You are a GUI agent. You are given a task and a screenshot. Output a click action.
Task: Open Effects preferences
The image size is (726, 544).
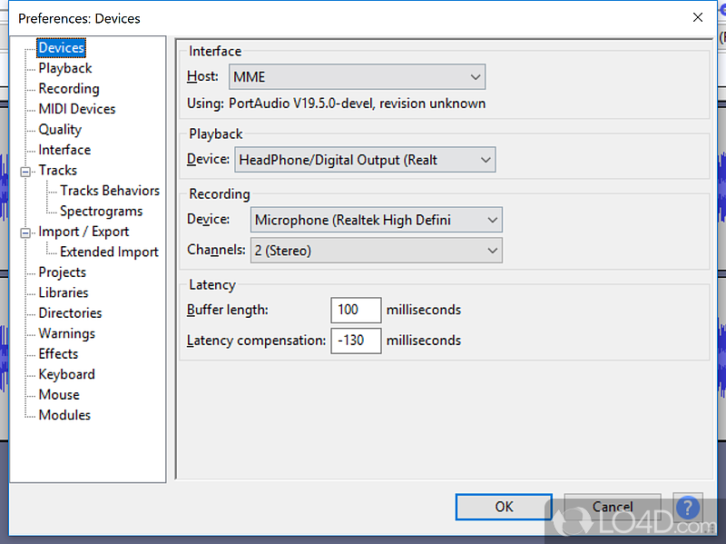(x=58, y=353)
